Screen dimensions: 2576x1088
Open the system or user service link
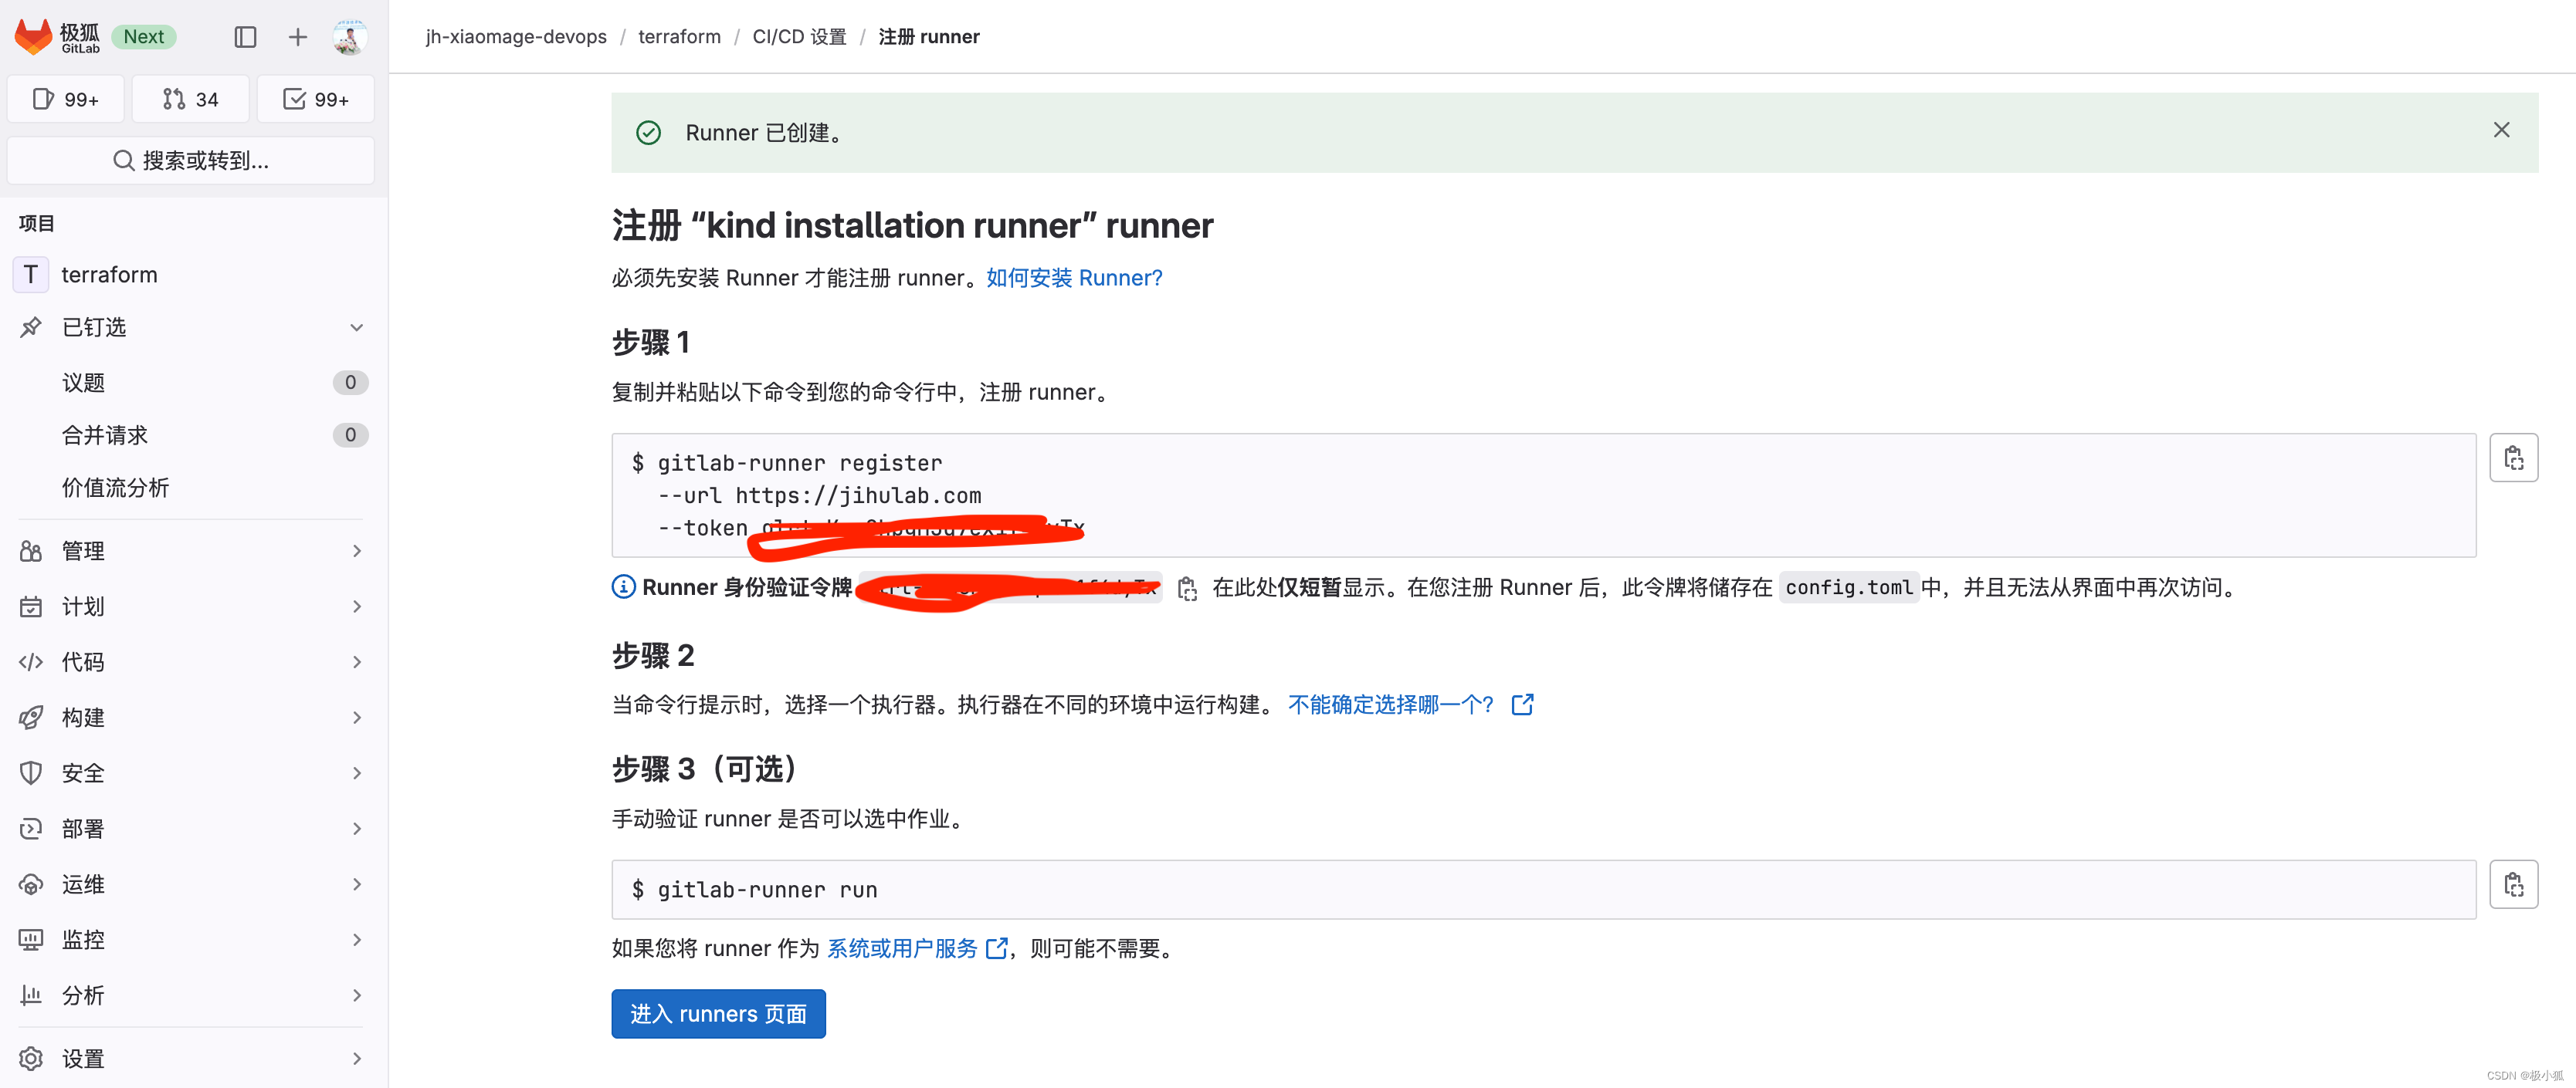coord(916,948)
